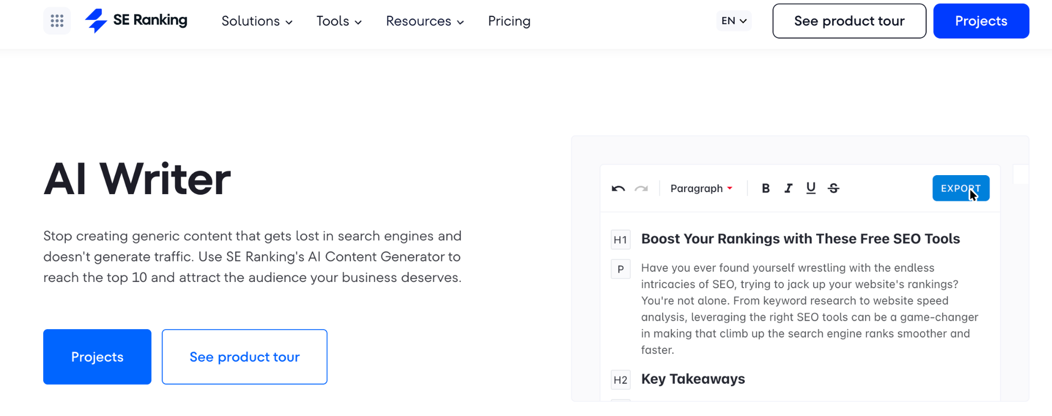Go to the Pricing page
Image resolution: width=1052 pixels, height=416 pixels.
(x=509, y=21)
